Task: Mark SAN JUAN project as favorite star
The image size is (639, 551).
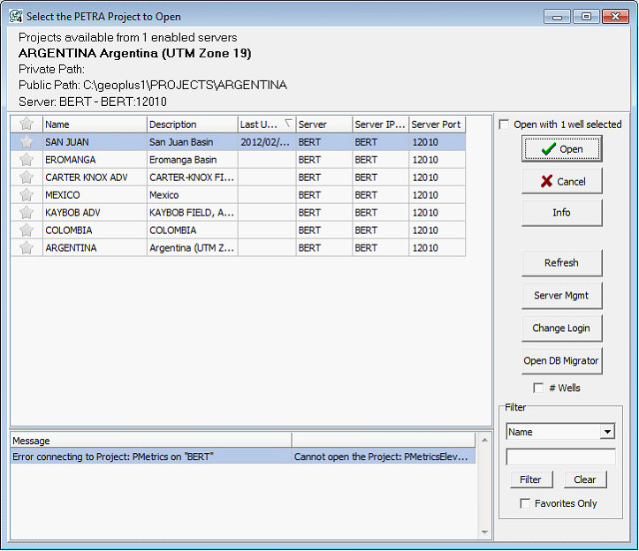Action: pos(27,142)
